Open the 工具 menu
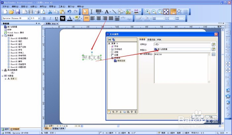 pos(62,7)
